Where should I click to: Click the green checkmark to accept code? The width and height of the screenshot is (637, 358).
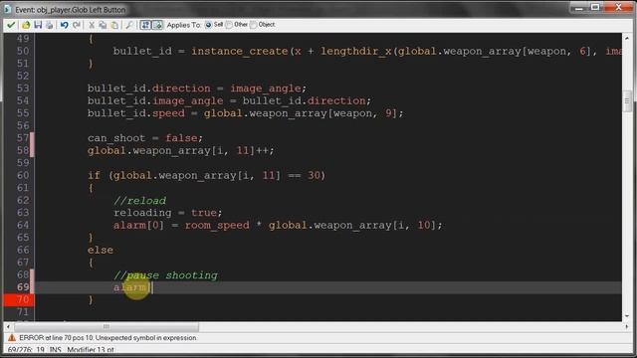(x=11, y=25)
